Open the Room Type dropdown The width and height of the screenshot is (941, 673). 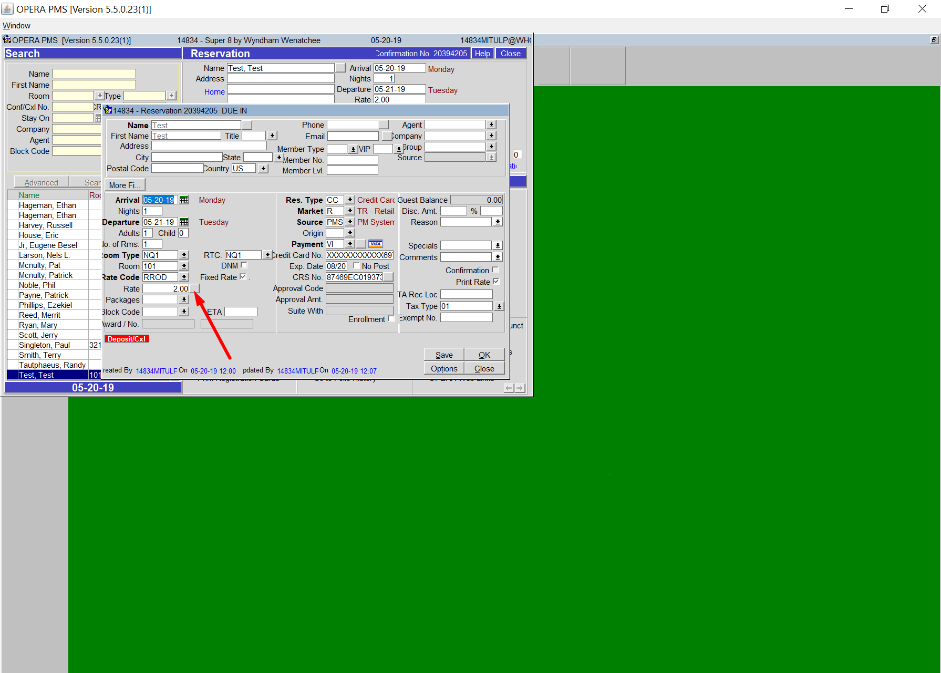[x=183, y=254]
